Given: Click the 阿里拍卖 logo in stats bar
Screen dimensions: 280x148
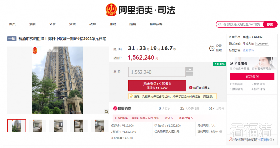Looking at the screenshot, I should point(122,109).
